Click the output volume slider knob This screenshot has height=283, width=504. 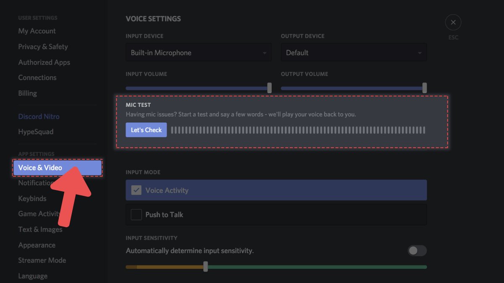coord(425,88)
